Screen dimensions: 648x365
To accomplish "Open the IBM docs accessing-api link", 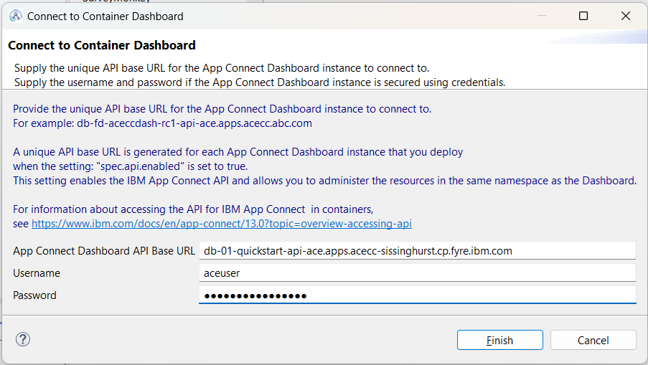I will pyautogui.click(x=222, y=224).
